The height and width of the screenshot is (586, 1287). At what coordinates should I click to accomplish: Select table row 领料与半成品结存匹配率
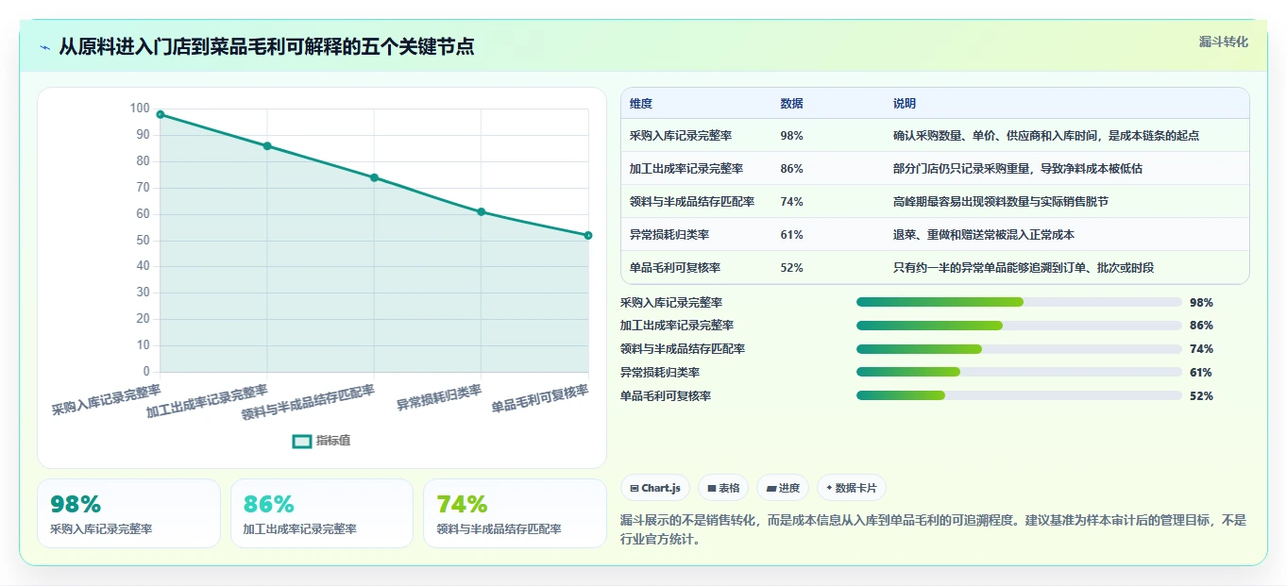pyautogui.click(x=935, y=202)
